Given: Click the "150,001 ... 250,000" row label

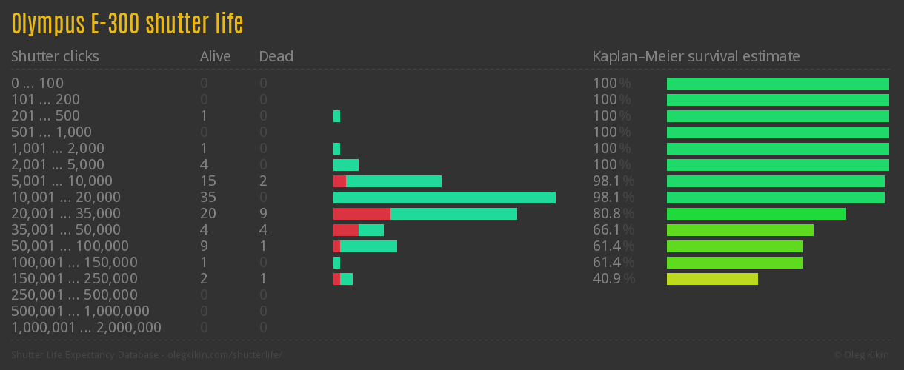Looking at the screenshot, I should pyautogui.click(x=74, y=279).
